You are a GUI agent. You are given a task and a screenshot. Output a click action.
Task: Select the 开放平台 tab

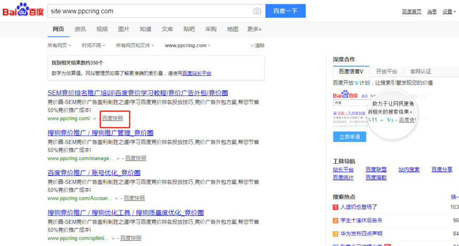click(386, 72)
